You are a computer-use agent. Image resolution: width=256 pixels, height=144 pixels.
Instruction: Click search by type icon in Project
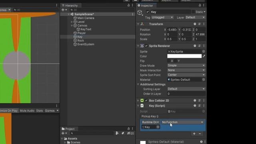[x=117, y=133]
